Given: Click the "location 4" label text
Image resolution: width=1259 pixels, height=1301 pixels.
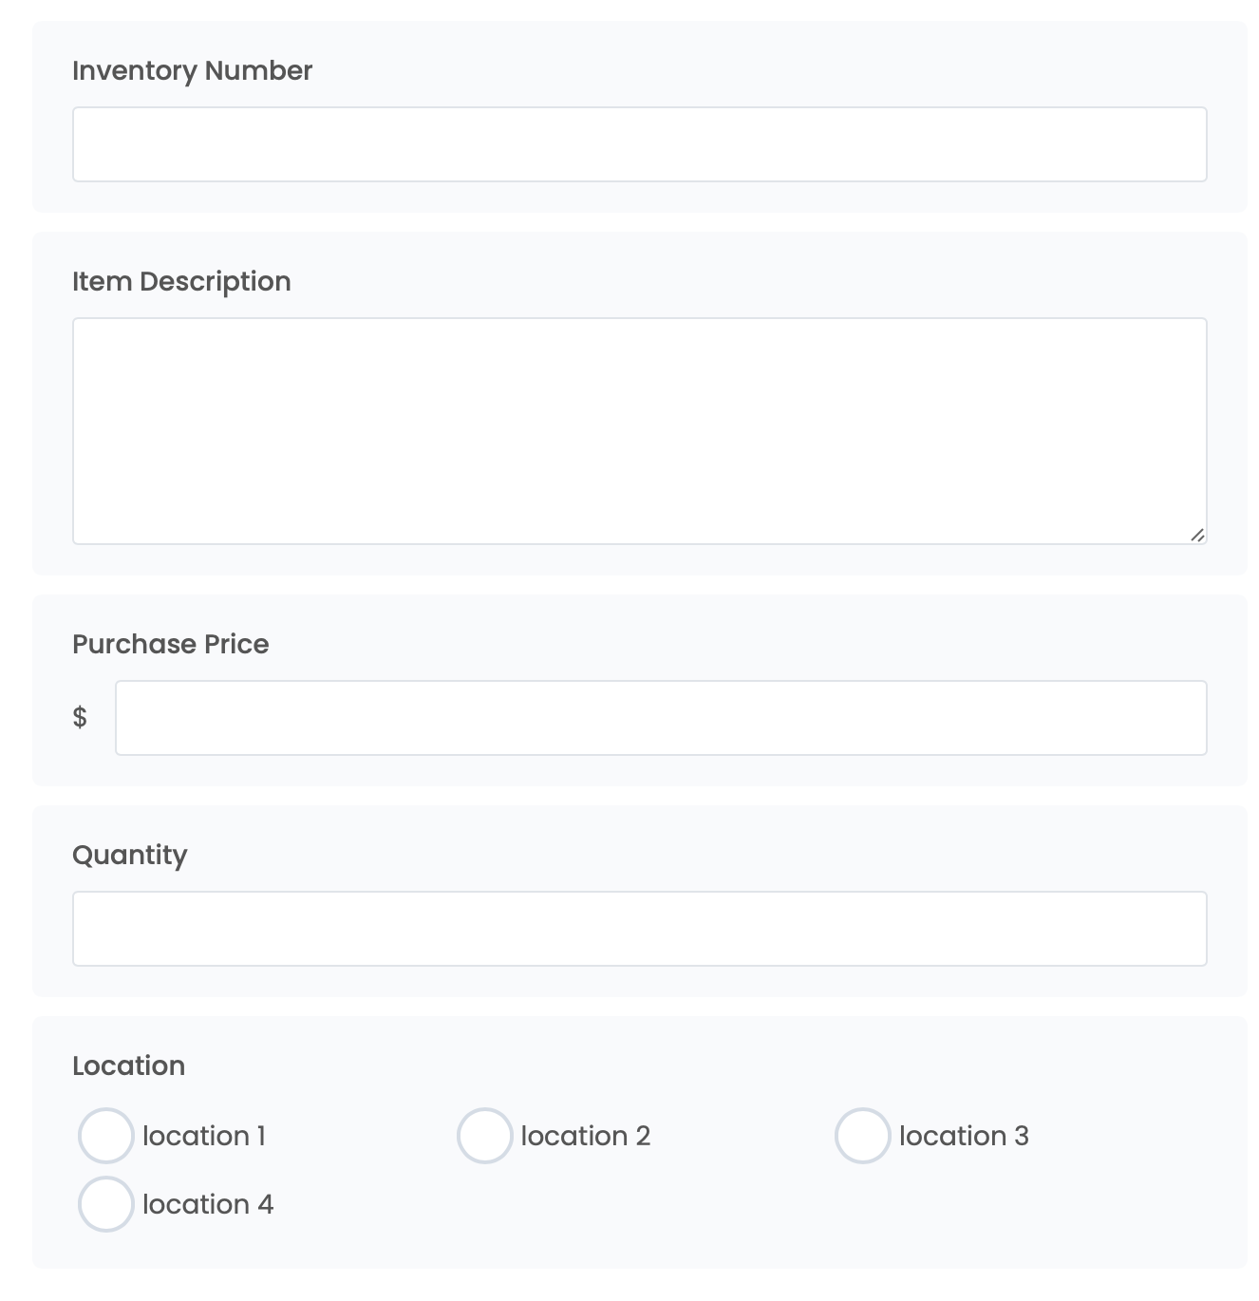Looking at the screenshot, I should pyautogui.click(x=208, y=1204).
